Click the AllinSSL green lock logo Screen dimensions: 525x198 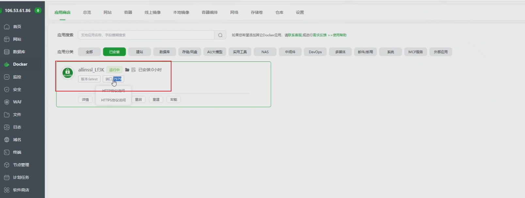[x=68, y=73]
